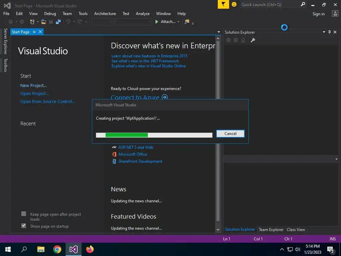341x256 pixels.
Task: Open the taskbar action center notifications icon
Action: click(x=331, y=250)
